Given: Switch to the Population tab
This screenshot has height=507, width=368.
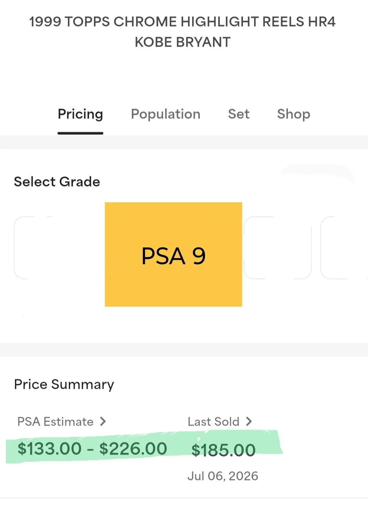Looking at the screenshot, I should [166, 114].
